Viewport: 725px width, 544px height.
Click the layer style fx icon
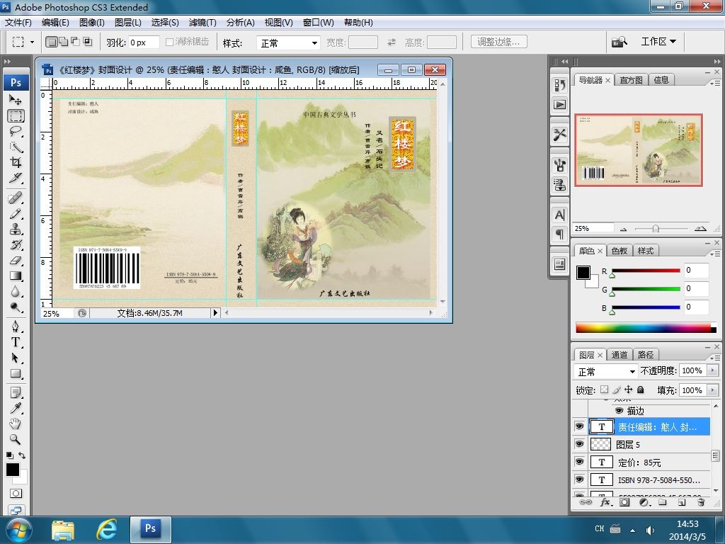605,502
